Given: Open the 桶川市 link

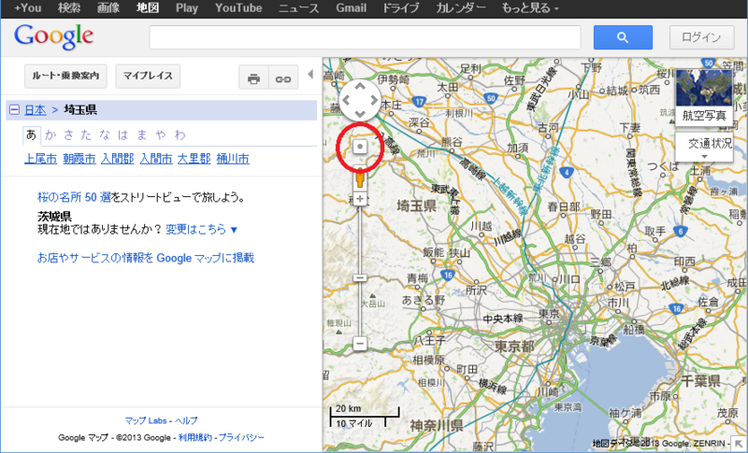Looking at the screenshot, I should 233,159.
